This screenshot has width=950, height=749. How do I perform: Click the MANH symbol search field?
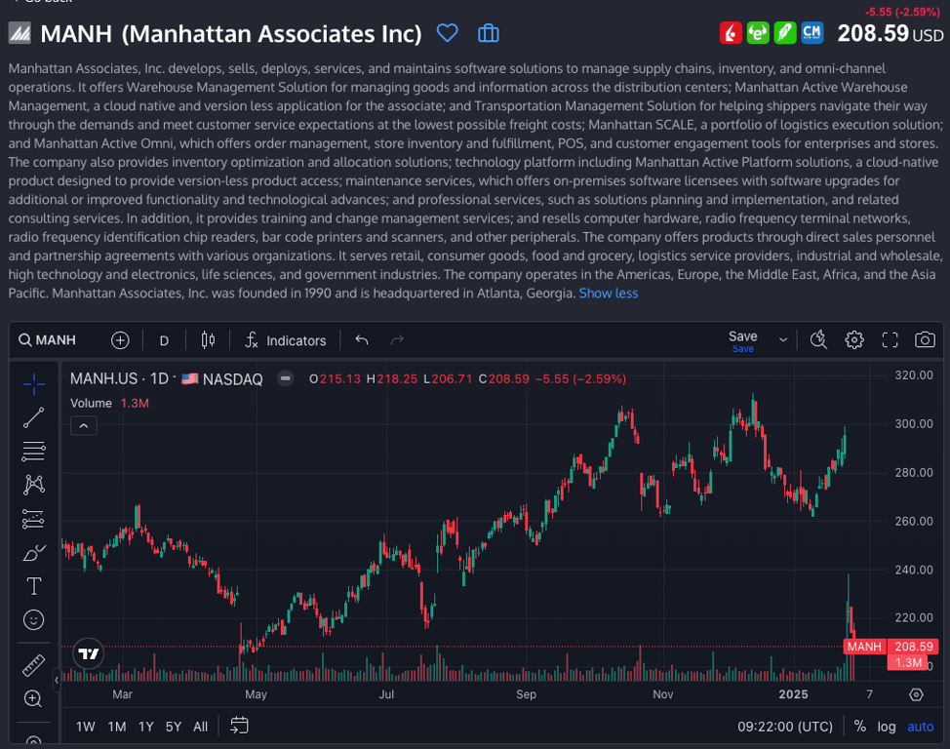click(x=47, y=340)
